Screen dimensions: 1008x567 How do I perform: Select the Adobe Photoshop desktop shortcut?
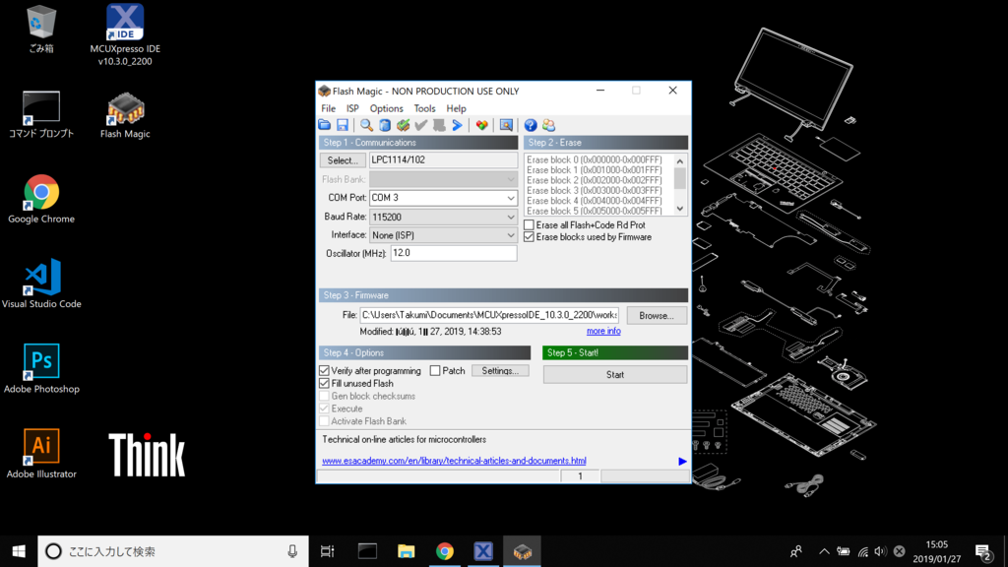(41, 369)
